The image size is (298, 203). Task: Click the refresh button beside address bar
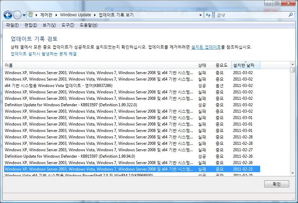(x=208, y=15)
